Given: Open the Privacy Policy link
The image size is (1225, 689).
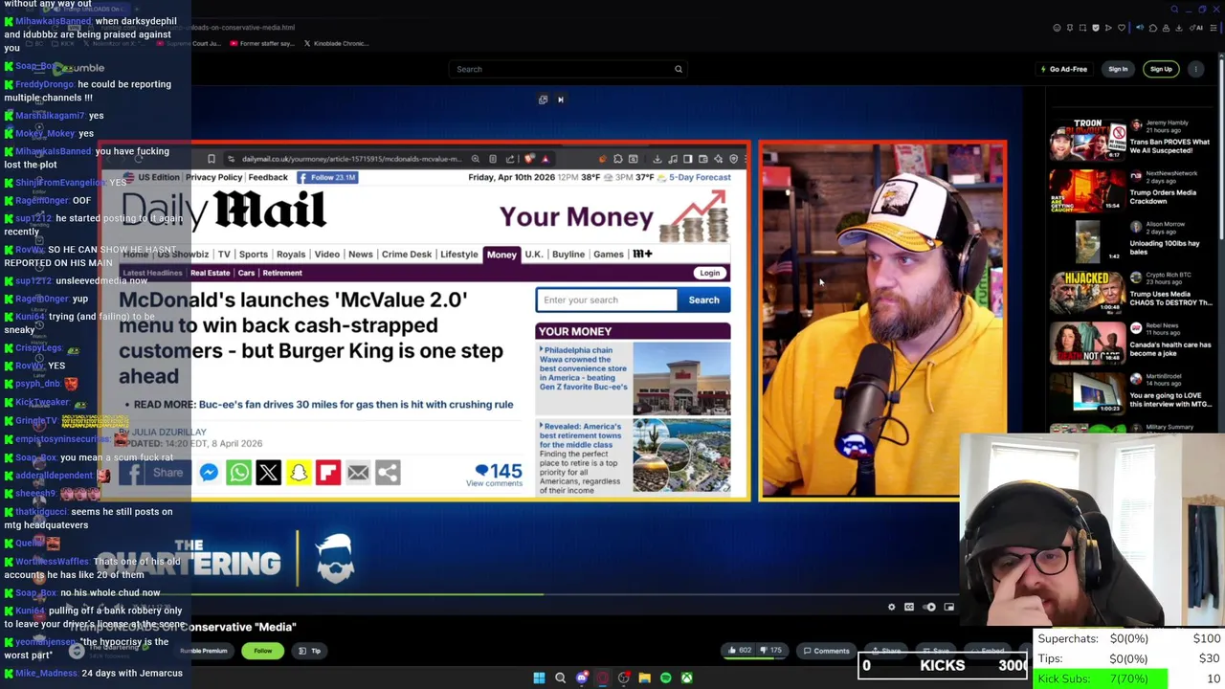Looking at the screenshot, I should (213, 177).
